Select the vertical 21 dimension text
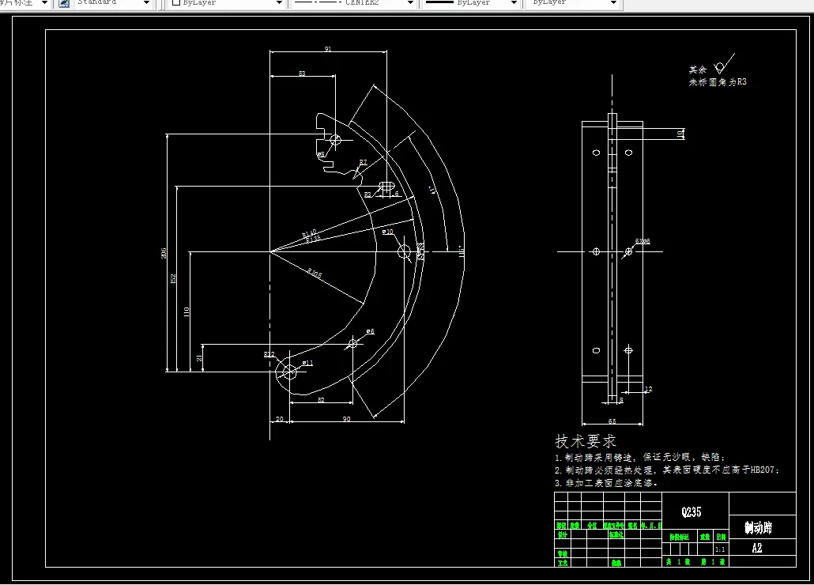Image resolution: width=814 pixels, height=585 pixels. click(x=199, y=358)
